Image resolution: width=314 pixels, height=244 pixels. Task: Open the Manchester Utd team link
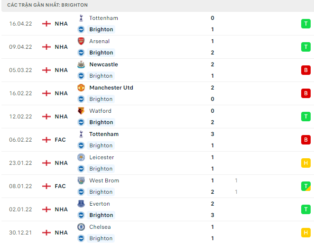click(x=111, y=88)
